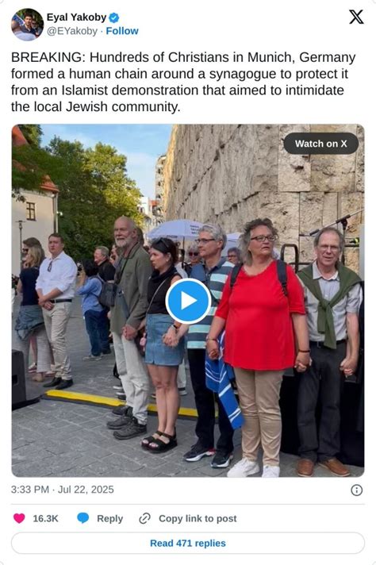Click Copy link to post text
This screenshot has width=376, height=565.
(198, 518)
